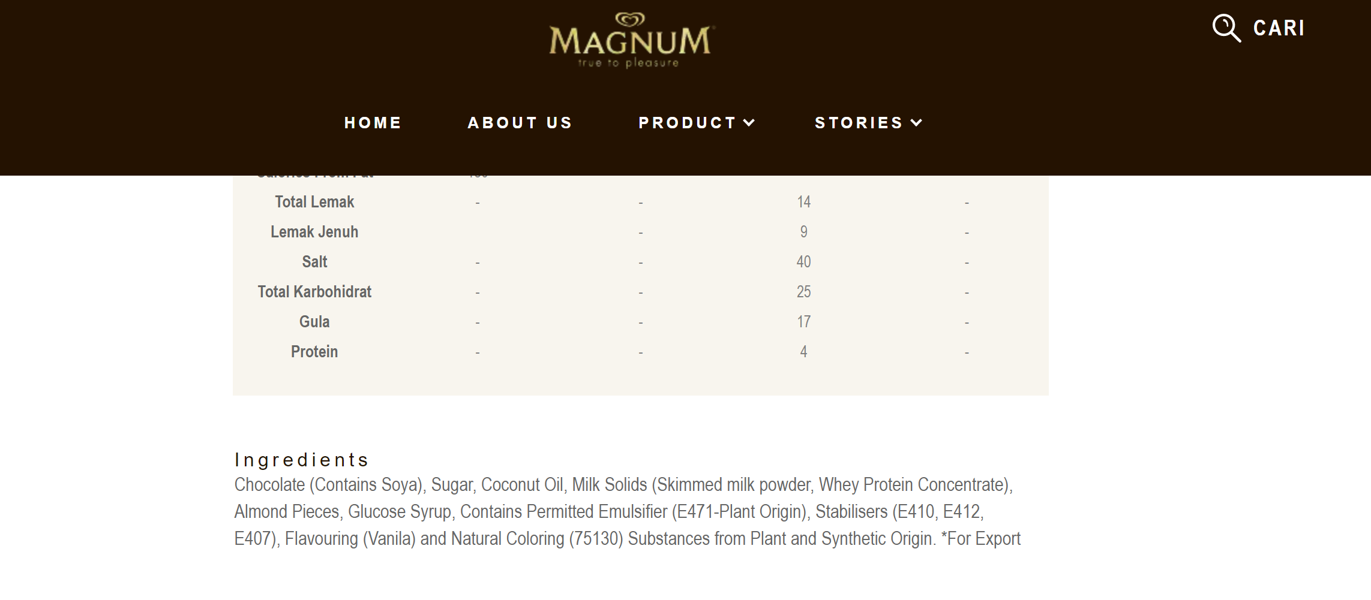This screenshot has width=1371, height=600.
Task: Click the Ingredients heading
Action: pyautogui.click(x=301, y=460)
